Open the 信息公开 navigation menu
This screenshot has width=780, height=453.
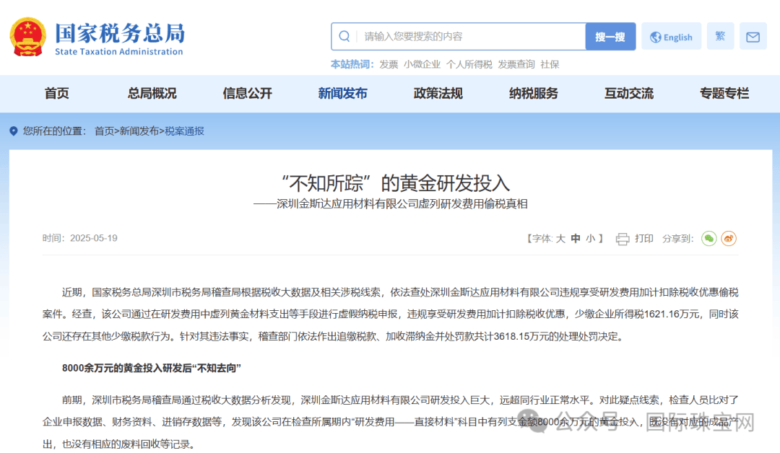pos(247,93)
